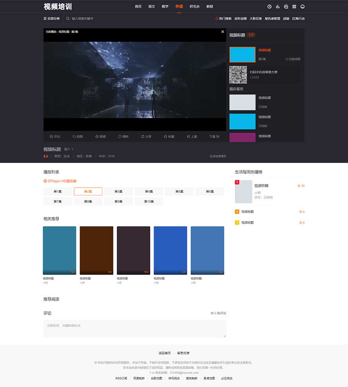
Task: Close the player's now-playing bar
Action: (x=223, y=31)
